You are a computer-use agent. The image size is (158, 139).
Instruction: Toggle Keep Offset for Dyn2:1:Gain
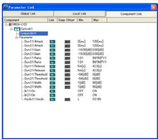pos(67,54)
